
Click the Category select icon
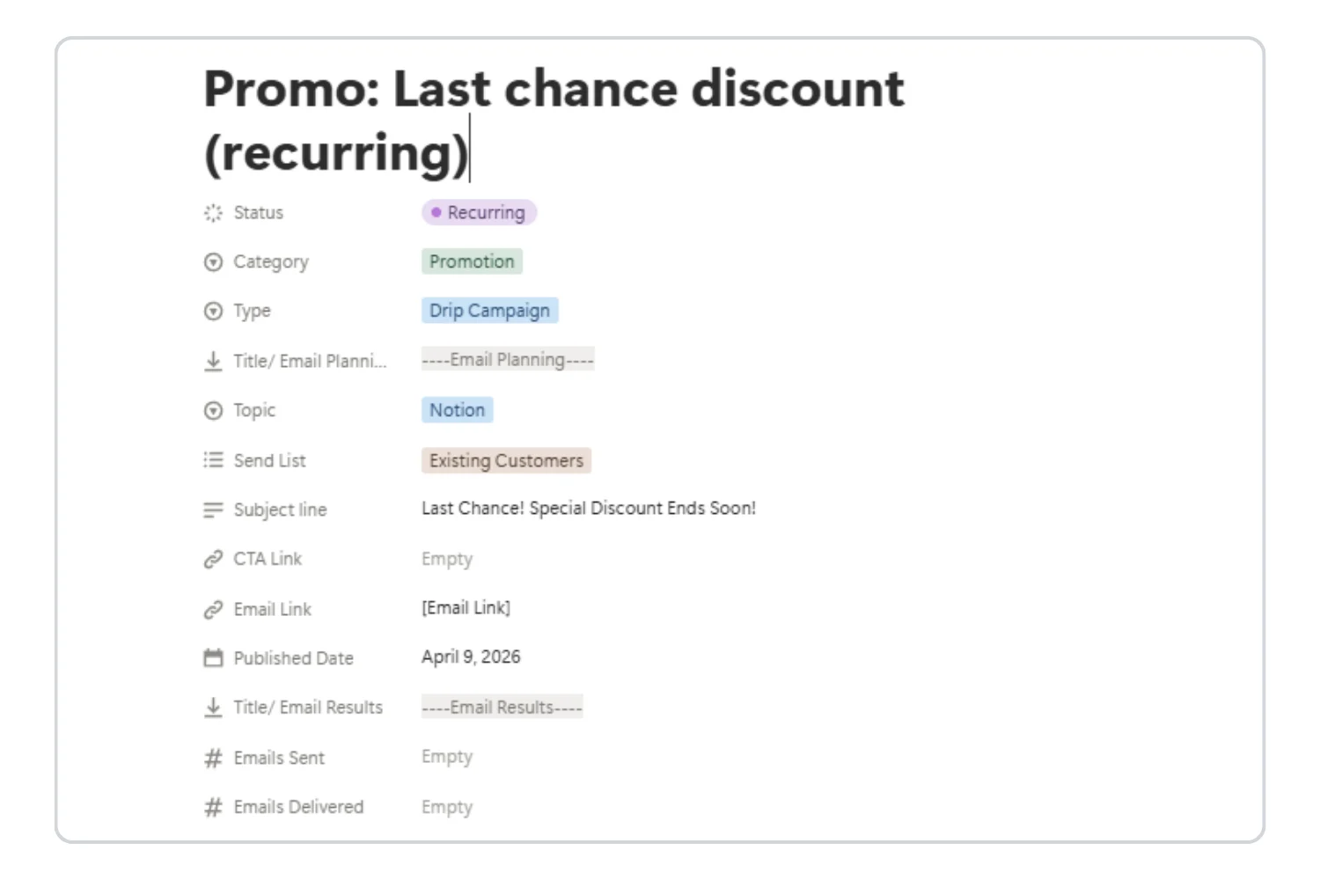(211, 261)
